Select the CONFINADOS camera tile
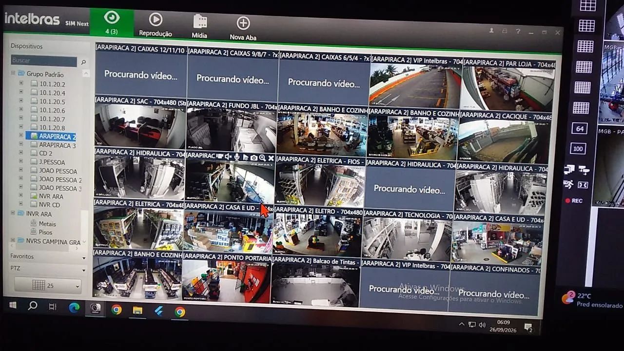Viewport: 624px width, 351px height. 495,290
